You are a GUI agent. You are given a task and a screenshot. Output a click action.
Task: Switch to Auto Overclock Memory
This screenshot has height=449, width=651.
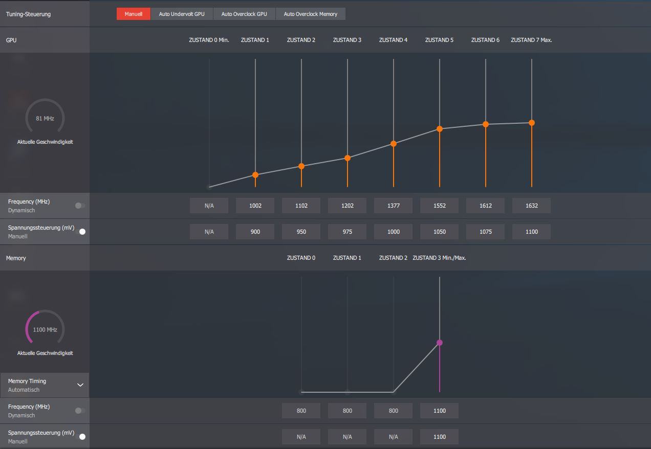tap(311, 14)
